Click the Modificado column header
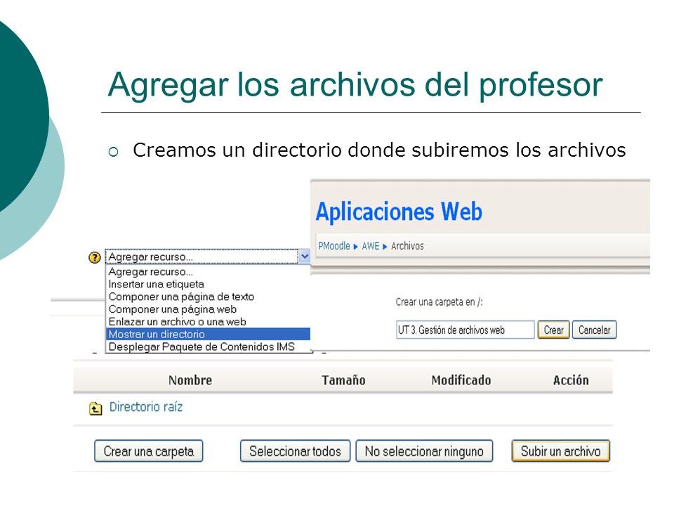Viewport: 674px width, 506px height. click(461, 380)
